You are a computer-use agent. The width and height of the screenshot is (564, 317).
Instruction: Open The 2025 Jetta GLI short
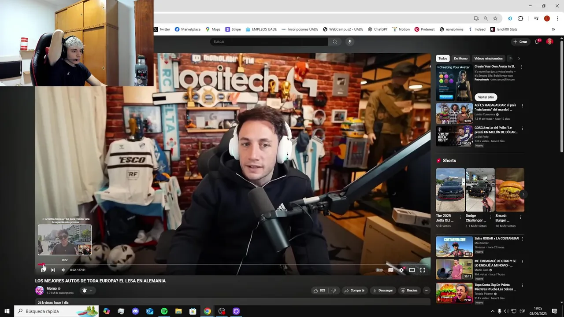click(x=450, y=190)
